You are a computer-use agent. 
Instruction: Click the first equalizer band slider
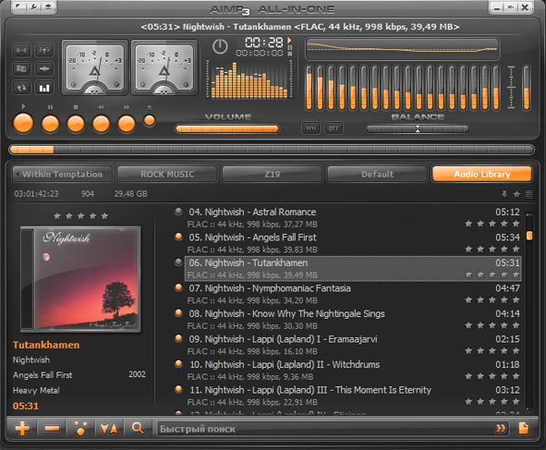click(308, 88)
